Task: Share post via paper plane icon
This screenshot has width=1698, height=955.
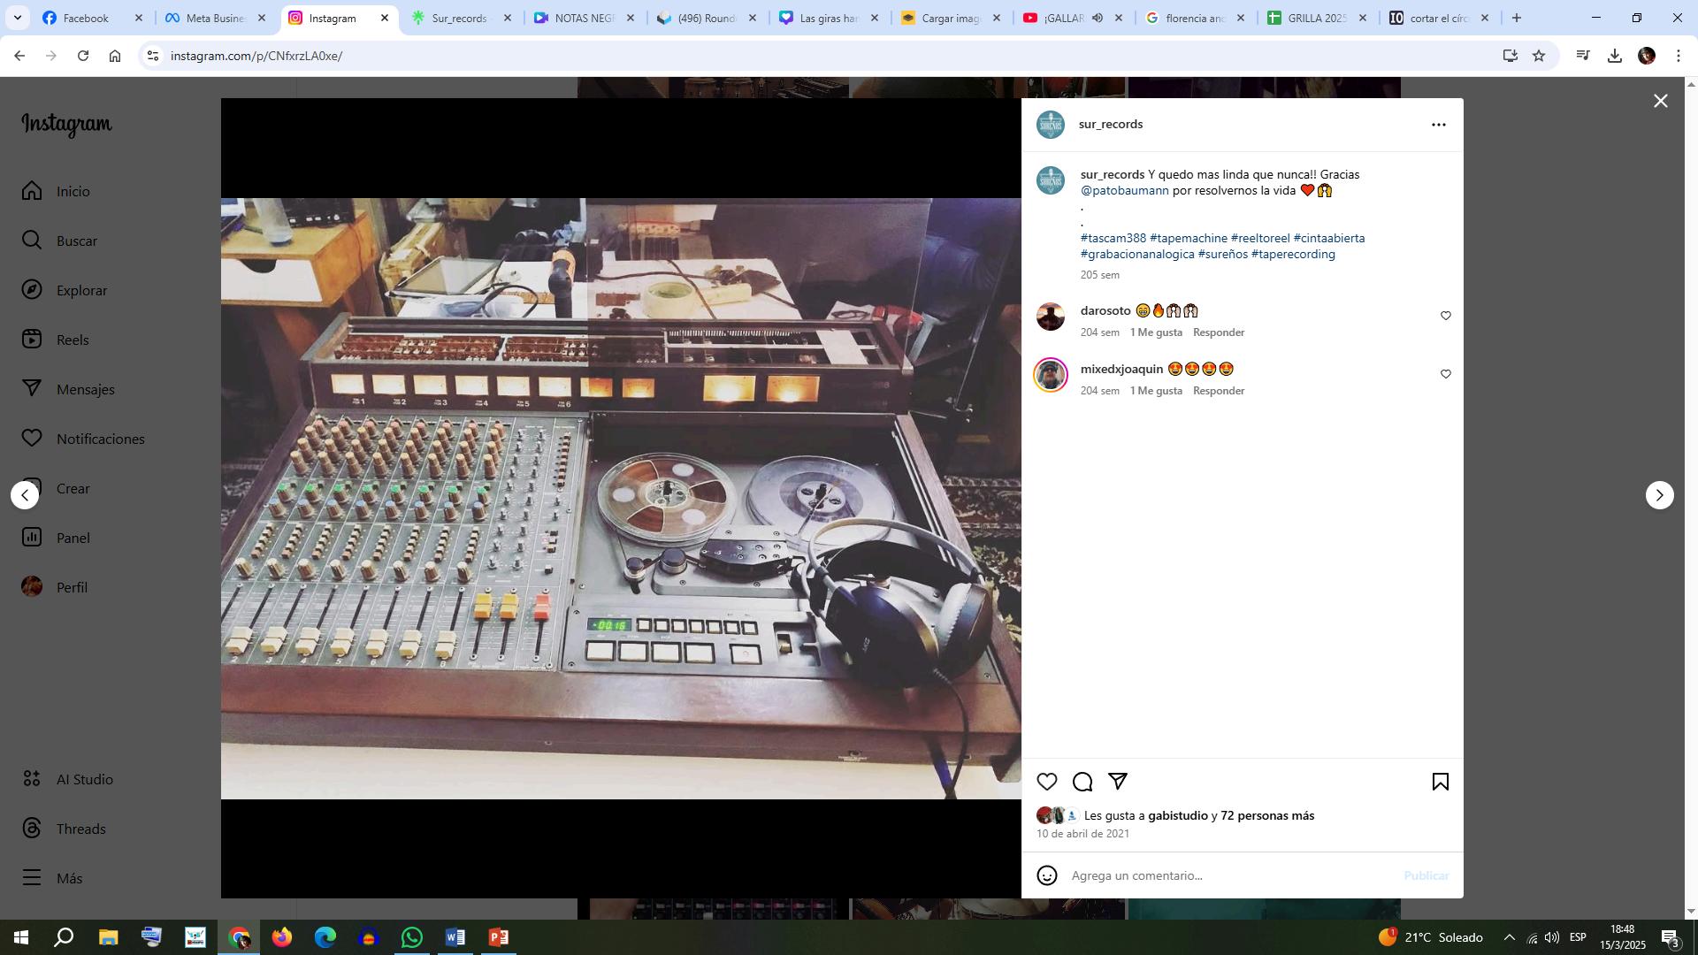Action: pos(1118,782)
